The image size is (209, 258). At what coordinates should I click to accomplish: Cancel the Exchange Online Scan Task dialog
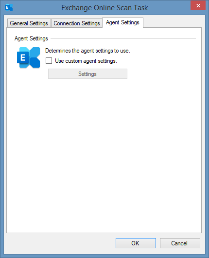[x=180, y=243]
